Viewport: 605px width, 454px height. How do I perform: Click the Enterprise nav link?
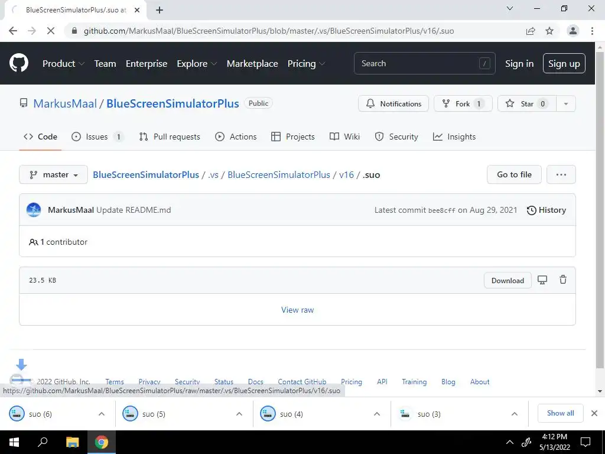147,63
